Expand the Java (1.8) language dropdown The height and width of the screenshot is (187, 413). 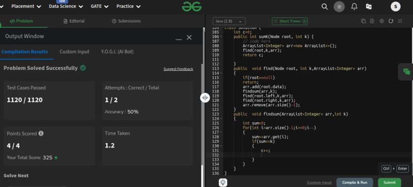(229, 21)
